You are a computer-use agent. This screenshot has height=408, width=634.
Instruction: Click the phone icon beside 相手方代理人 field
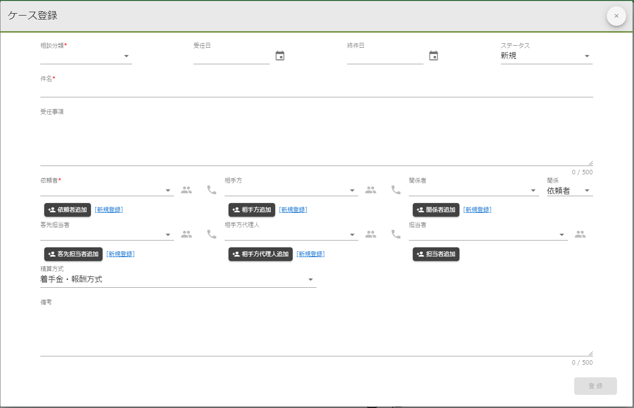tap(396, 234)
